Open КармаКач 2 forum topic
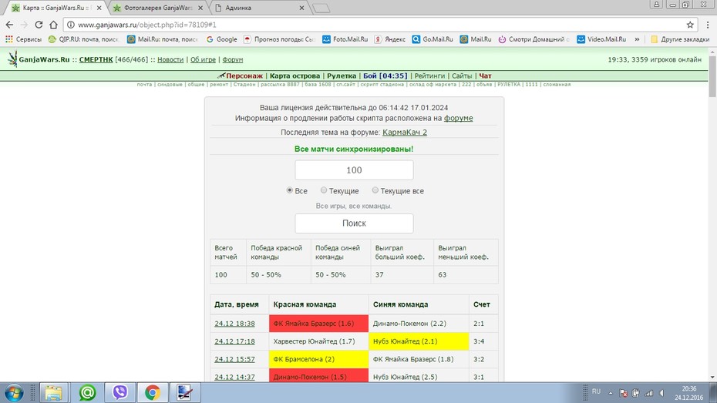 405,132
